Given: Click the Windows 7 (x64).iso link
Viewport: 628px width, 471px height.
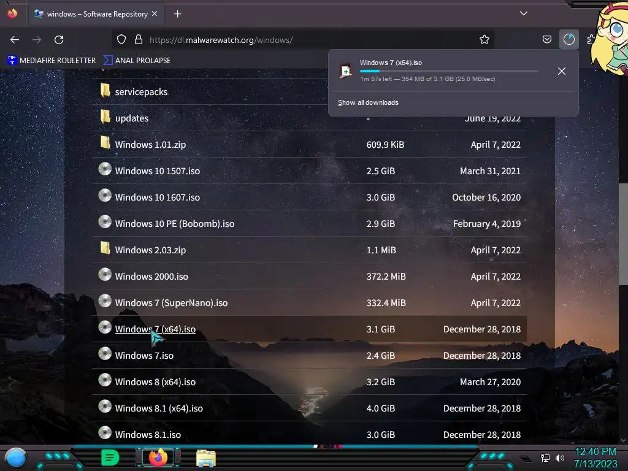Looking at the screenshot, I should coord(155,329).
